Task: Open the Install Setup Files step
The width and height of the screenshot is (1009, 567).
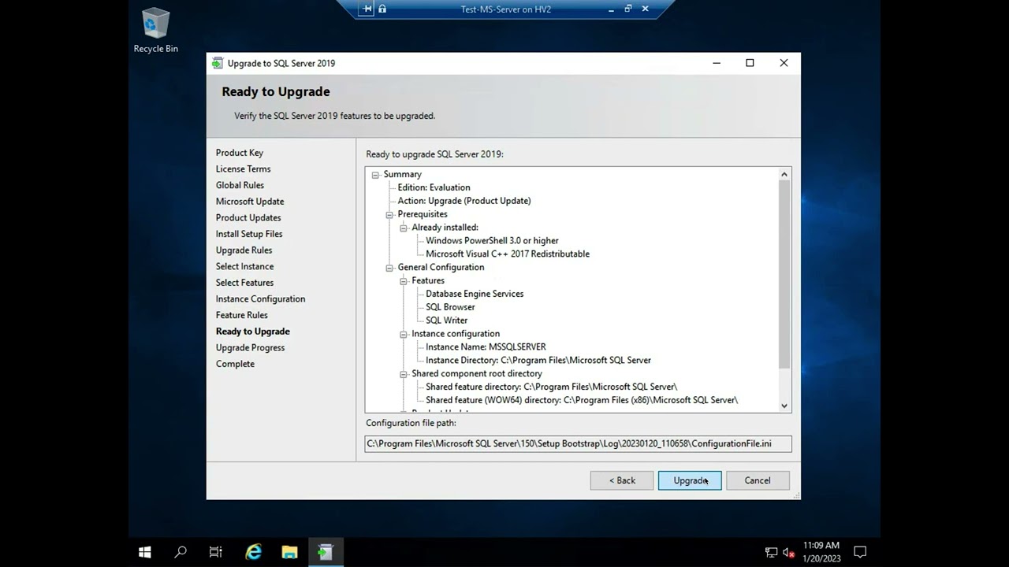Action: pyautogui.click(x=249, y=234)
